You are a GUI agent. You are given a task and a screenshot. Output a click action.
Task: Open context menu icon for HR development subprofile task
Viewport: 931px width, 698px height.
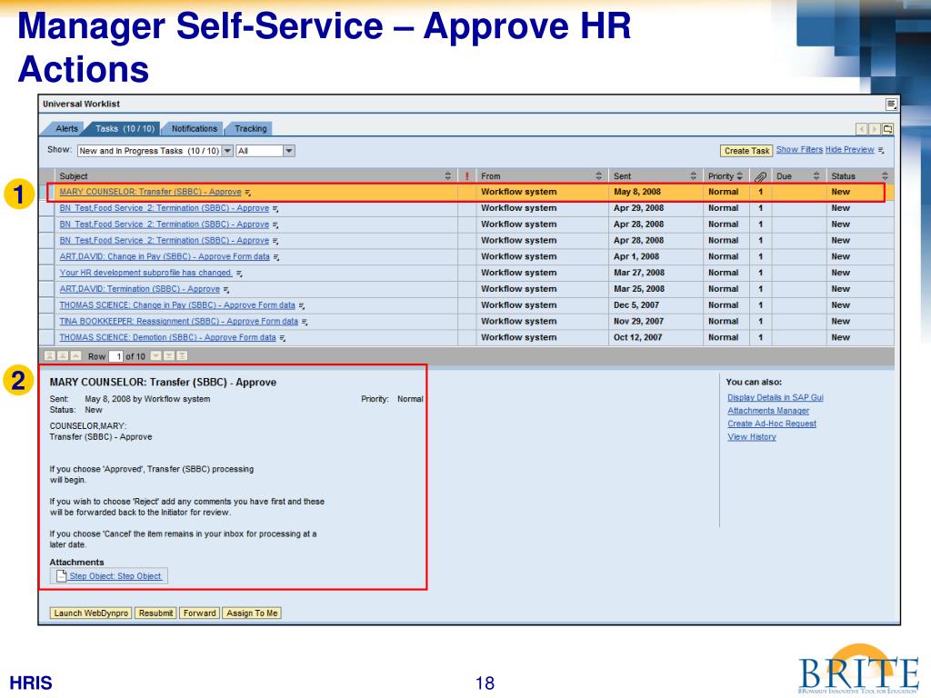(239, 274)
